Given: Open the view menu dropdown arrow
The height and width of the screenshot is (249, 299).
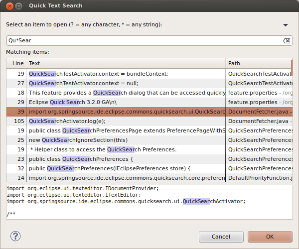Looking at the screenshot, I should [285, 25].
